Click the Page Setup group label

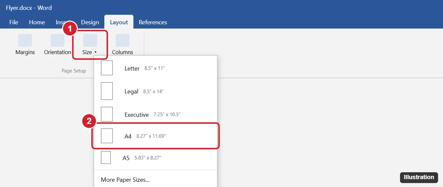pyautogui.click(x=74, y=71)
